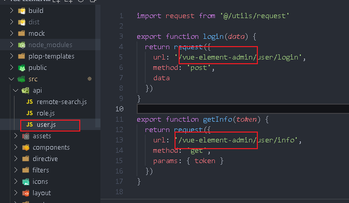Image resolution: width=349 pixels, height=203 pixels.
Task: Click the src folder icon
Action: (x=22, y=79)
